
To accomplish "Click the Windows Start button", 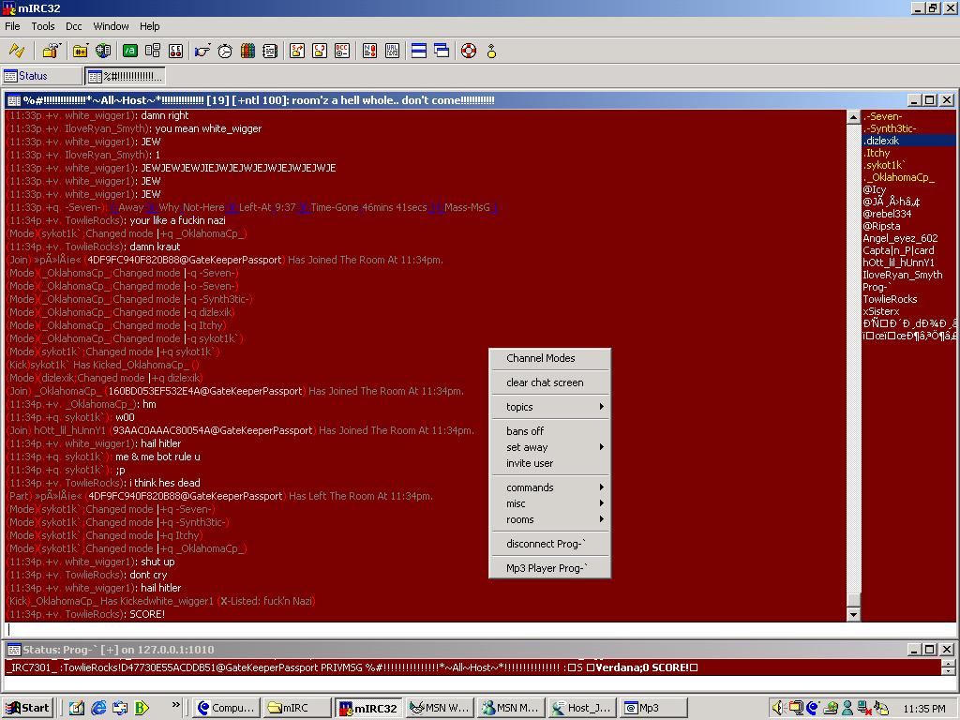I will [x=27, y=708].
